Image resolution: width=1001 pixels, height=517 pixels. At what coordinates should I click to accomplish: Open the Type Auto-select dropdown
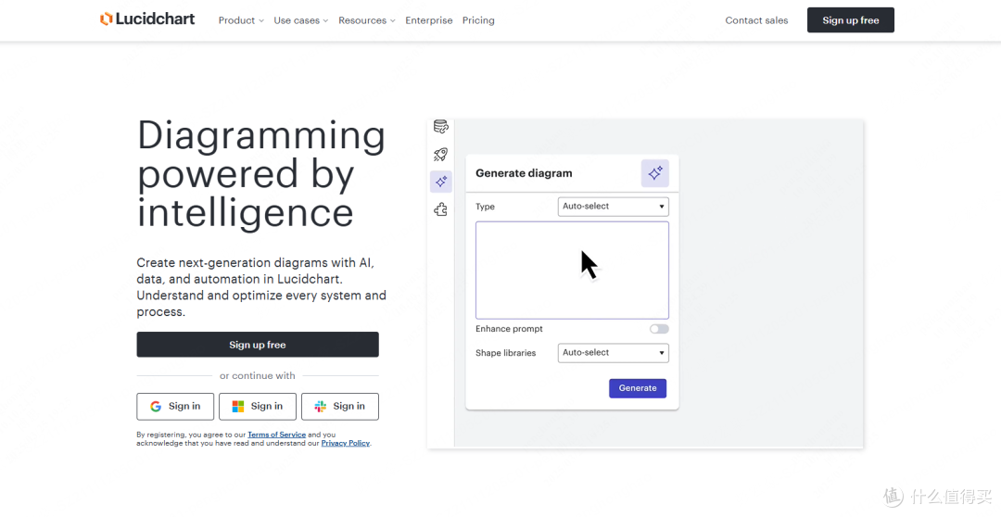614,207
